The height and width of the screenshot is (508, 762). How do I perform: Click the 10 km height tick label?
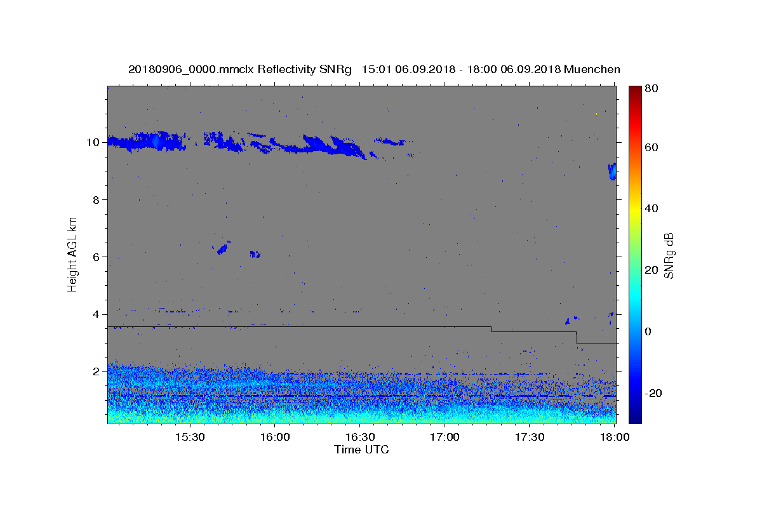tap(93, 142)
